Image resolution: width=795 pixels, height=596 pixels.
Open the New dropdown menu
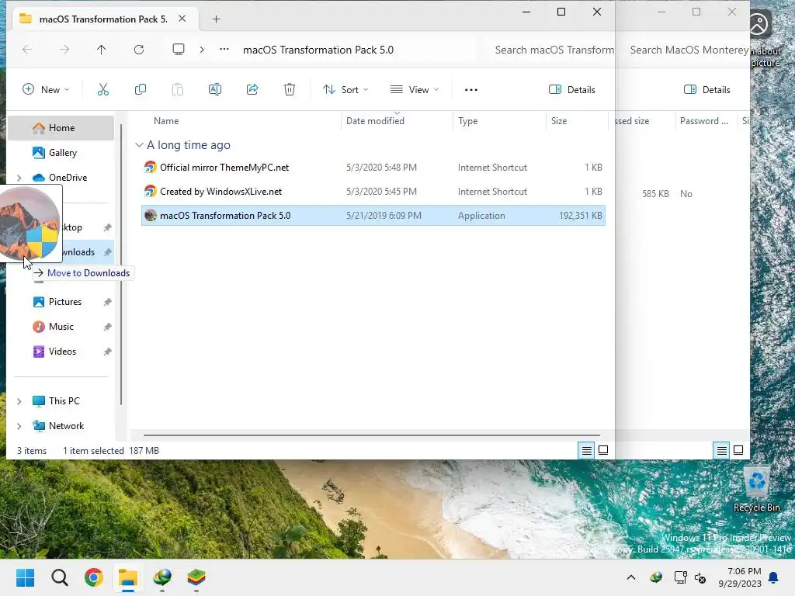(x=46, y=90)
